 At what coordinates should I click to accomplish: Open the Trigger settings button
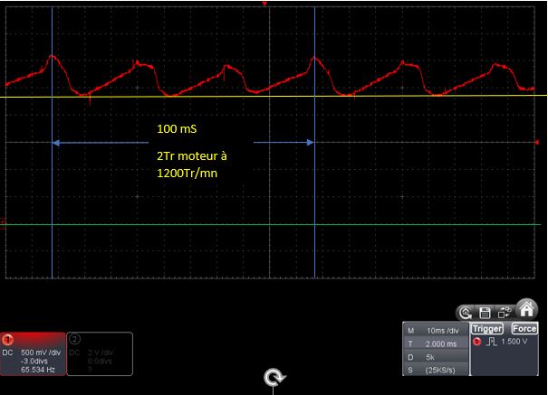(x=487, y=329)
